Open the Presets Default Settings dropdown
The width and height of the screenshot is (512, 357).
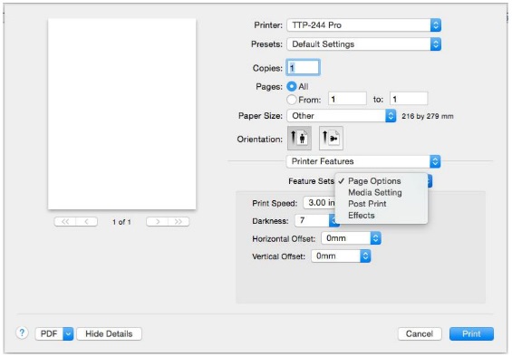pos(363,44)
